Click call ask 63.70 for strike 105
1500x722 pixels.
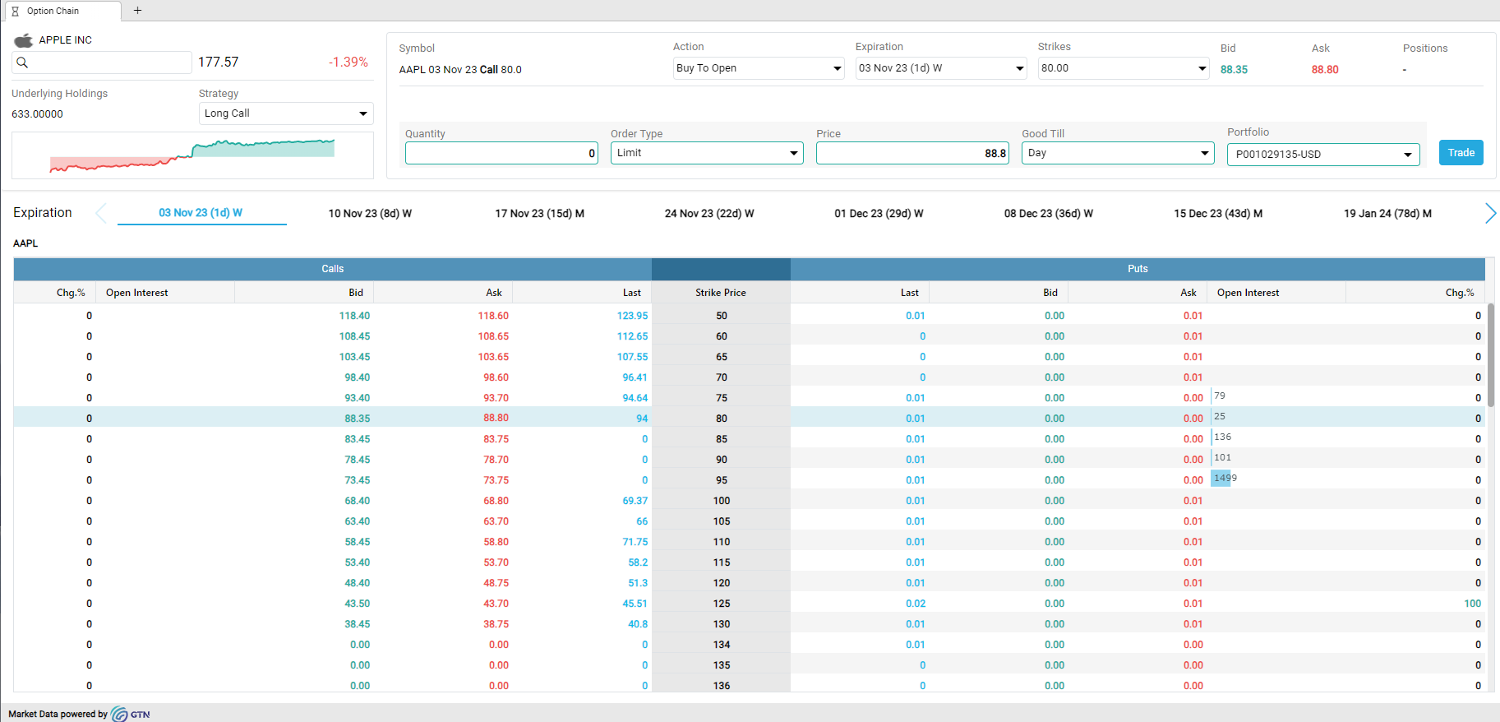click(x=496, y=521)
